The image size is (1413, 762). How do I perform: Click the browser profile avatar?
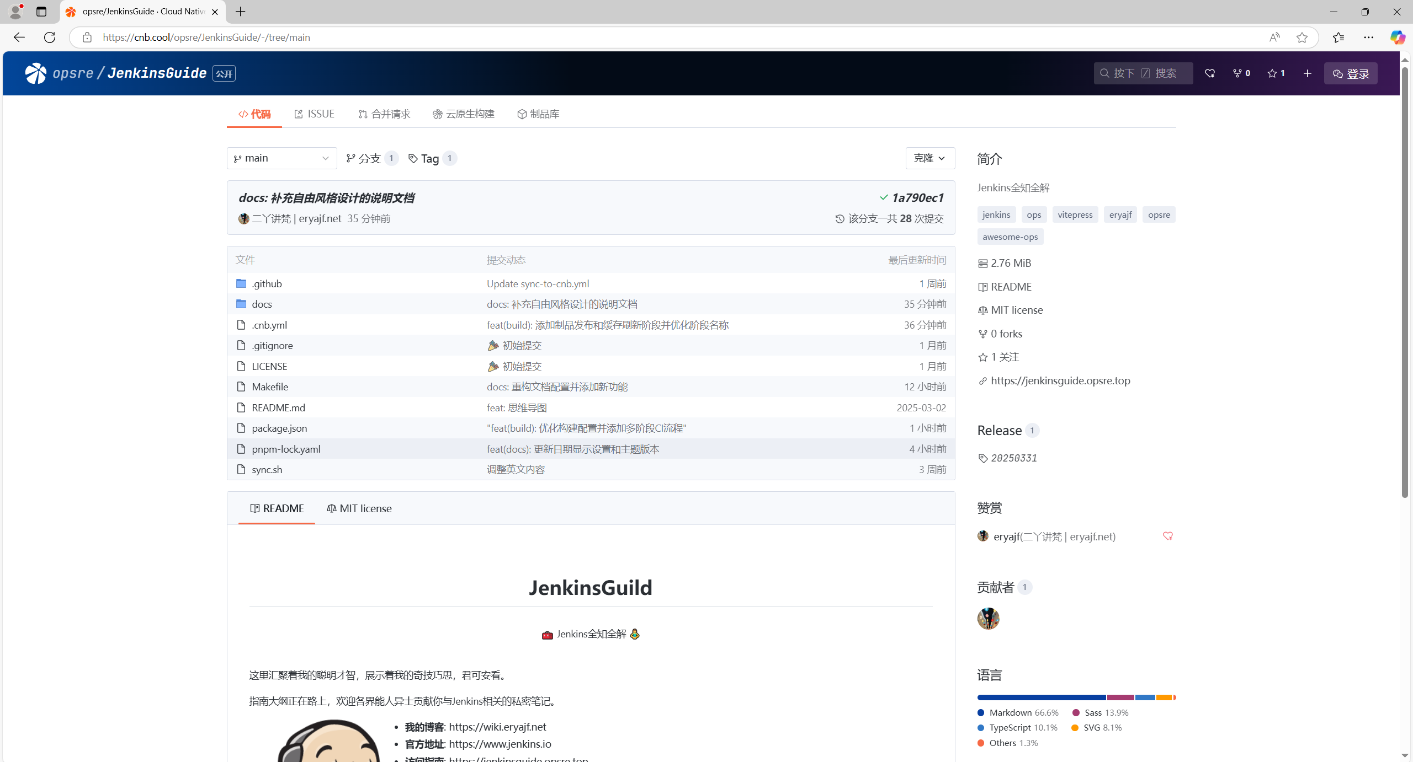click(16, 12)
